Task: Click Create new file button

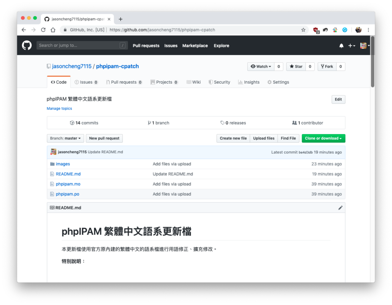Action: tap(233, 138)
